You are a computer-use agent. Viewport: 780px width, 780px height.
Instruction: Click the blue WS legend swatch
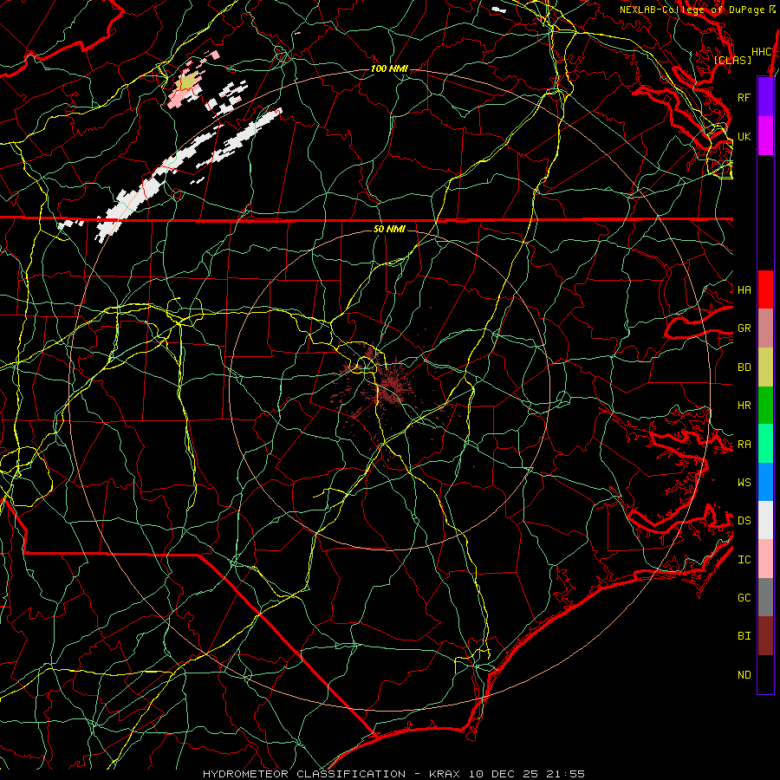tap(765, 482)
